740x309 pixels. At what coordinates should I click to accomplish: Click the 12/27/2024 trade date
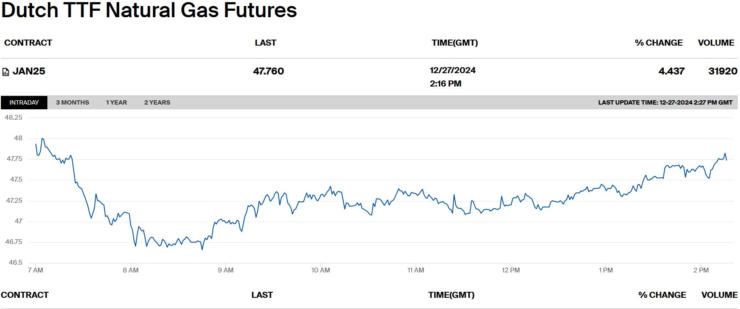point(452,71)
